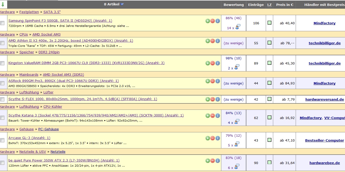Image resolution: width=345 pixels, height=172 pixels.
Task: Tick checkbox for Samsung SpinPoint F3
Action: pyautogui.click(x=2, y=23)
